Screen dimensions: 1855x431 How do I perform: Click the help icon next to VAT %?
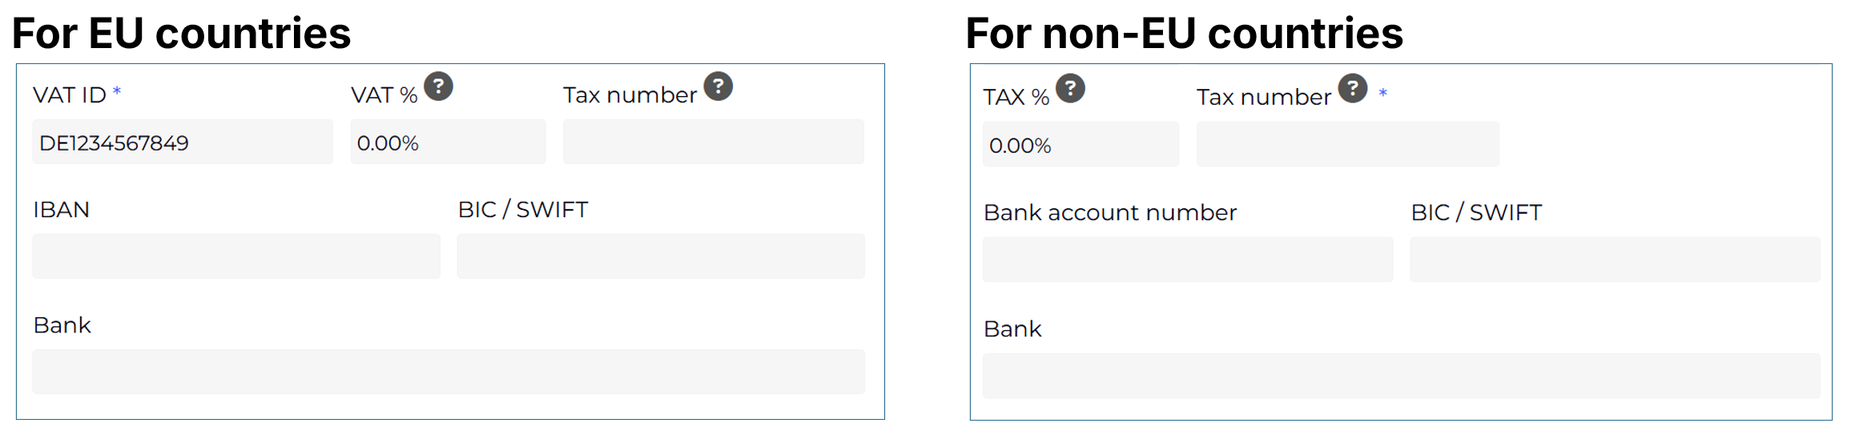(438, 86)
